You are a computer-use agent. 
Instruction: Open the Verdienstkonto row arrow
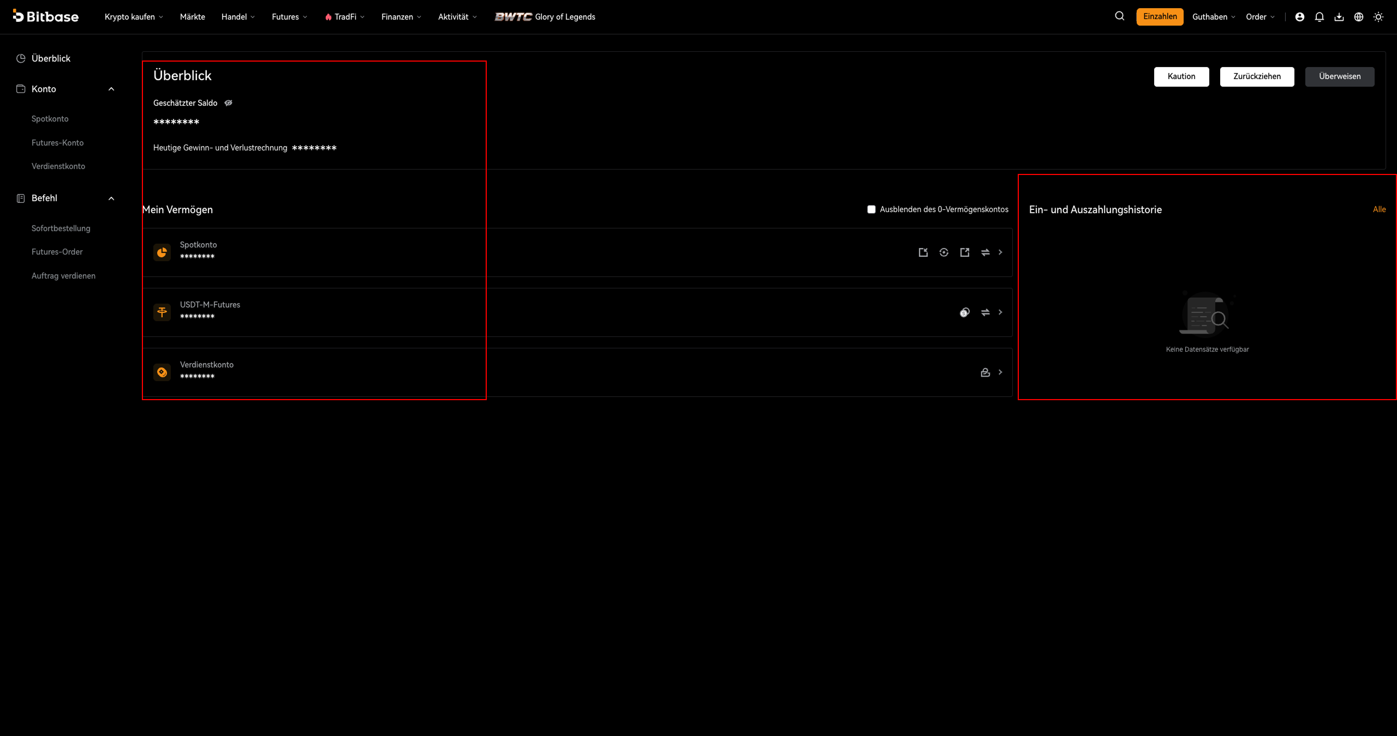(1000, 372)
